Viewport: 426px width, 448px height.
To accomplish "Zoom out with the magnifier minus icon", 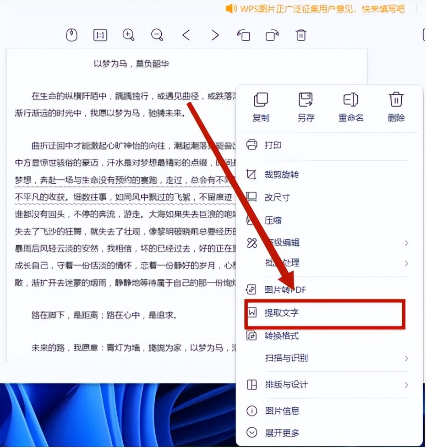I will click(x=156, y=35).
